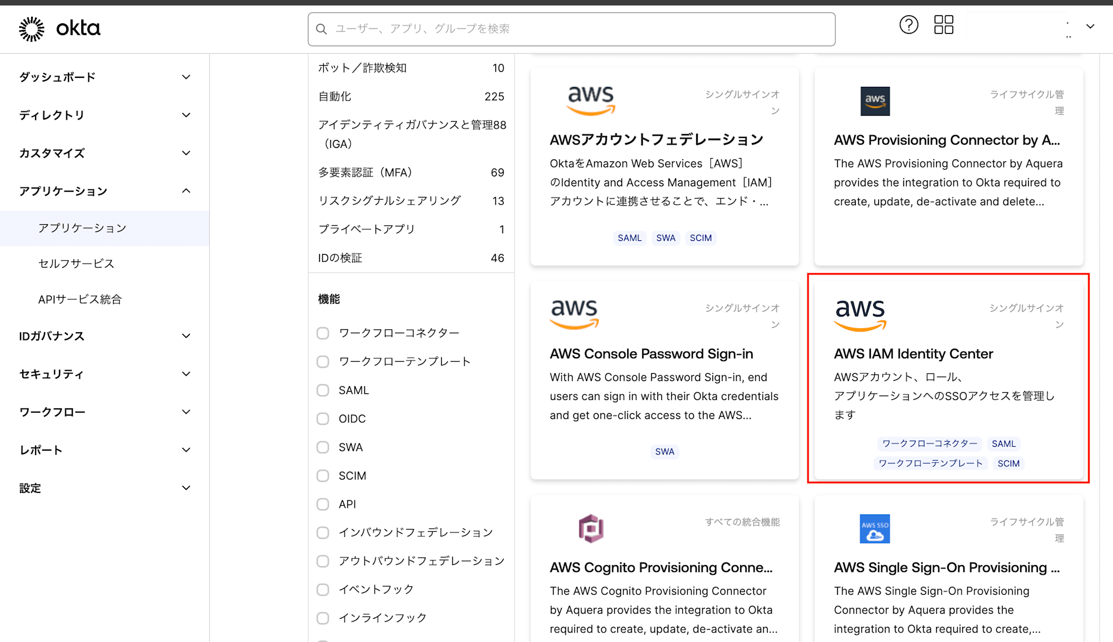
Task: Filter by IDの検証 category
Action: point(411,258)
